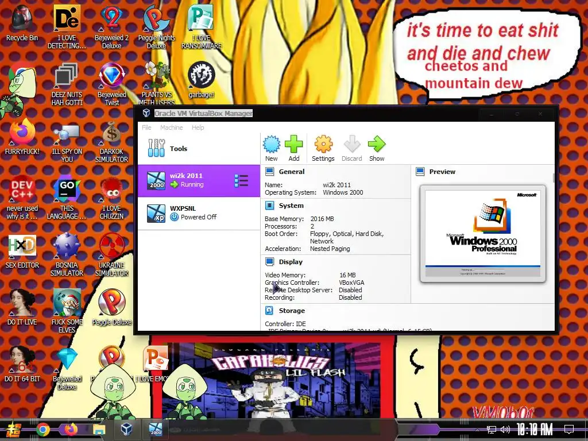The height and width of the screenshot is (441, 588).
Task: Click the Storage section header
Action: tap(291, 311)
